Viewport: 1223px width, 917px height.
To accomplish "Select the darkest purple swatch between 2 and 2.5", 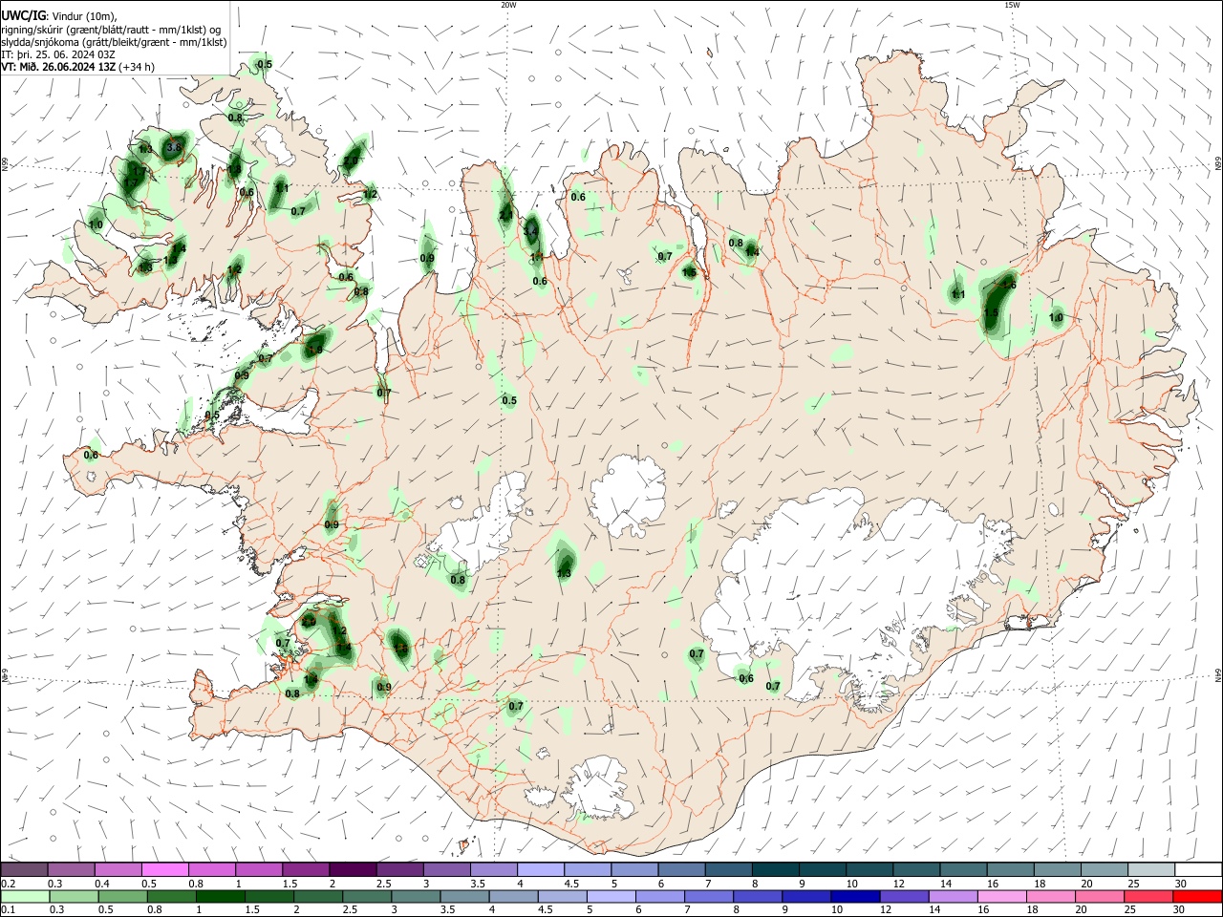I will click(351, 869).
